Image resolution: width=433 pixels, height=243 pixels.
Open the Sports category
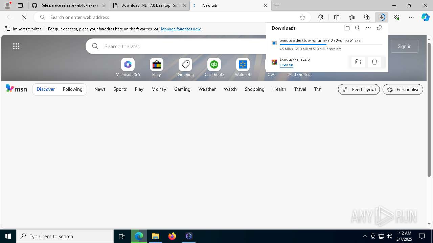[x=120, y=89]
